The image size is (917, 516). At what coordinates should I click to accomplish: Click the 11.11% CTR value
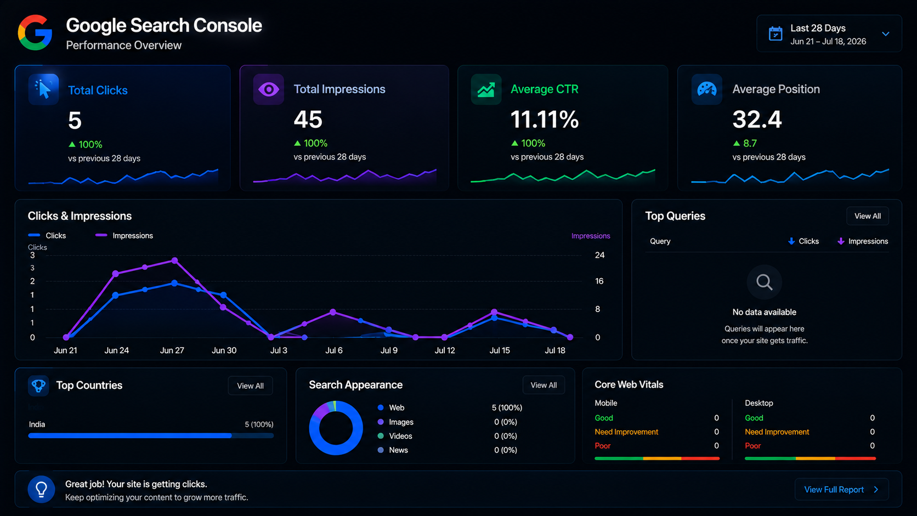pos(545,120)
